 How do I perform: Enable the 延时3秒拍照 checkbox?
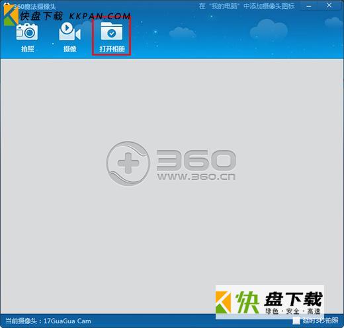296,321
